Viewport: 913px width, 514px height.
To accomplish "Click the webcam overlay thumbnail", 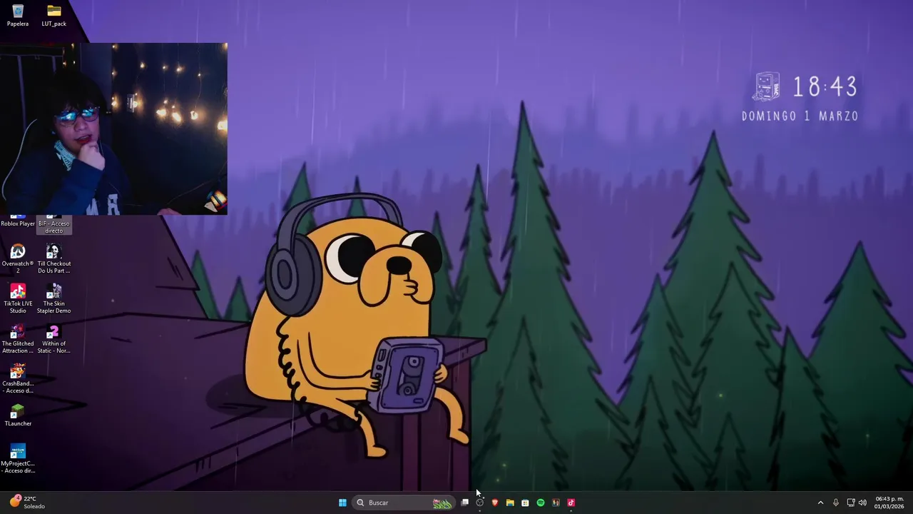I will [x=113, y=128].
